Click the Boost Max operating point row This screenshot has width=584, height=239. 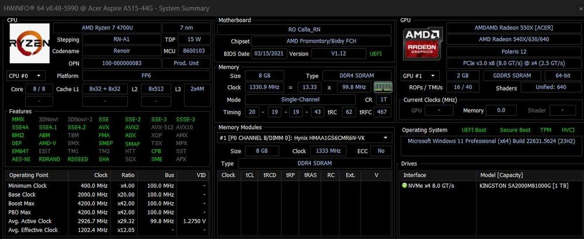click(107, 203)
